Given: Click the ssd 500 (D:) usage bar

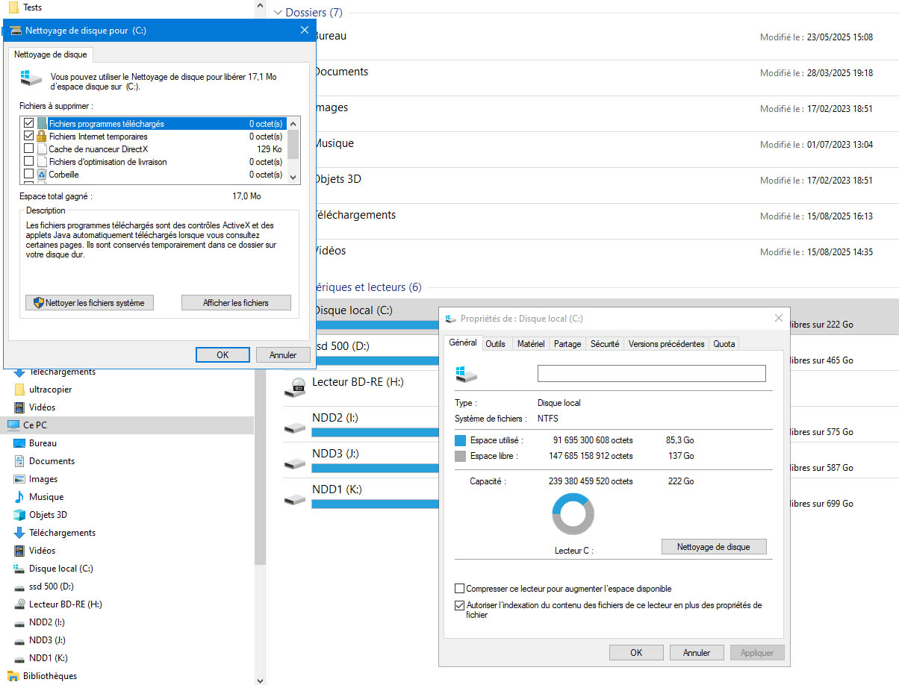Looking at the screenshot, I should click(376, 360).
